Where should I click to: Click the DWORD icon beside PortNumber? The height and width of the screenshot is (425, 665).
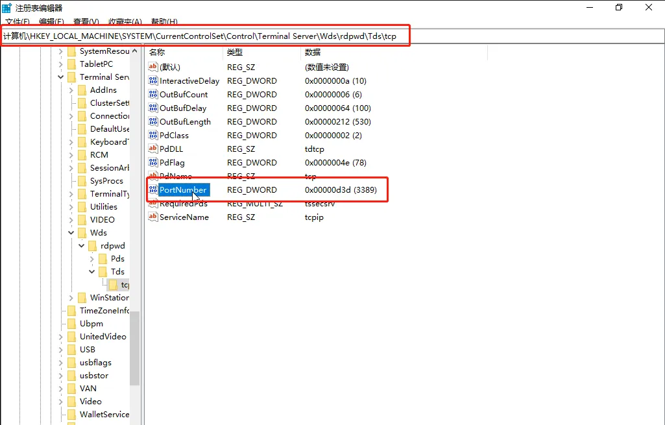(x=152, y=189)
